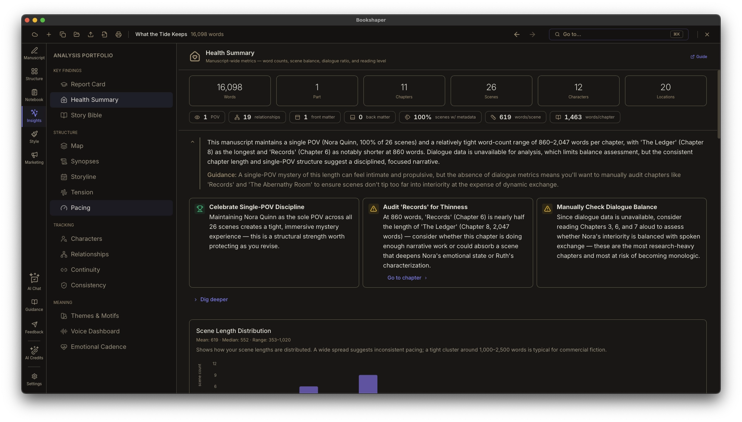Screen dimensions: 742x422
Task: Open the Report Card analysis
Action: 112,84
